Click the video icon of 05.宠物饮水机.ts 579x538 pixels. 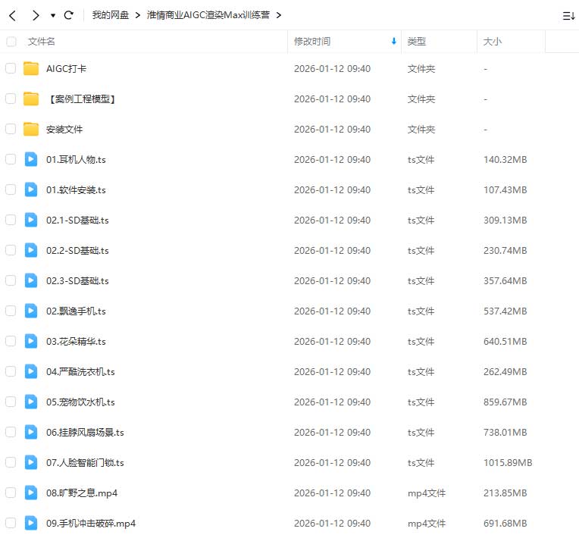click(31, 402)
